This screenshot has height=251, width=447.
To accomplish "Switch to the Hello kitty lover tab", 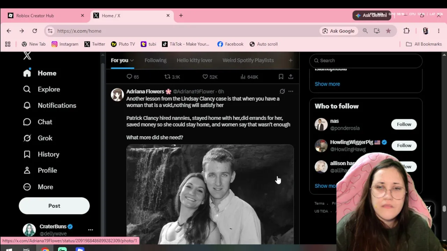I will [195, 60].
